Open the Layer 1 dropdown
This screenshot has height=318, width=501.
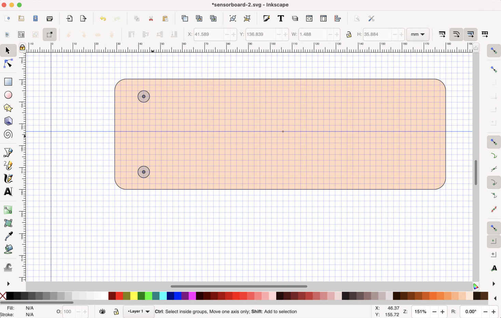pyautogui.click(x=139, y=312)
